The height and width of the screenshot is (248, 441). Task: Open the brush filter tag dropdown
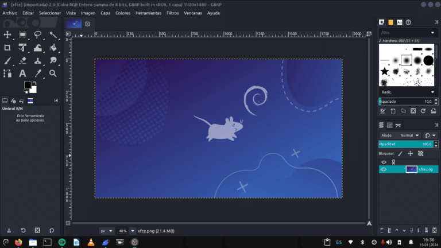pyautogui.click(x=432, y=33)
